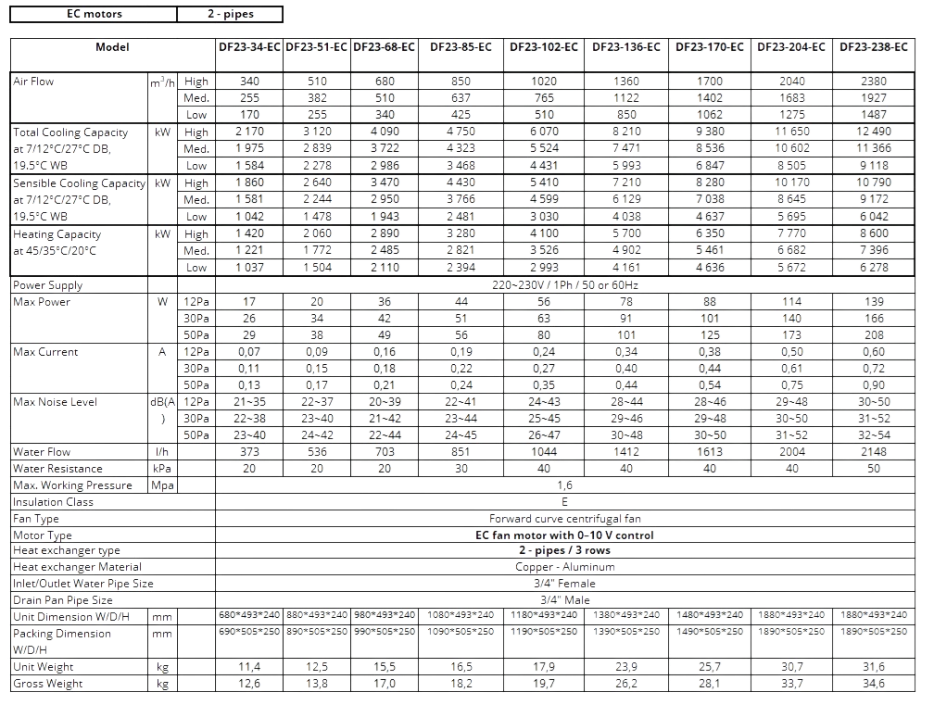Click the "EC motors" title cell
This screenshot has width=934, height=705.
tap(95, 14)
